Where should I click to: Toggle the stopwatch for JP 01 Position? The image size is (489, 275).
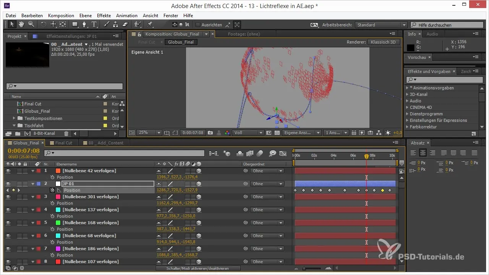tap(52, 190)
